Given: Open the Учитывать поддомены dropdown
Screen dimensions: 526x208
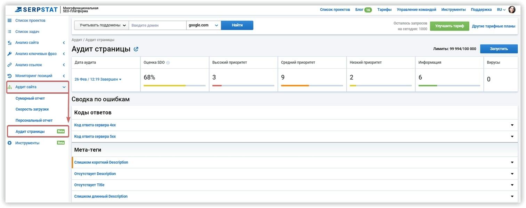Looking at the screenshot, I should (102, 25).
